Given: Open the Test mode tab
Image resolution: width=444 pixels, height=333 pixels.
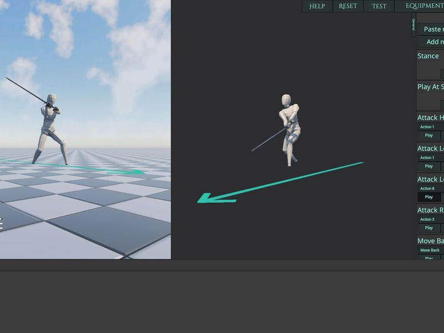Looking at the screenshot, I should click(379, 6).
